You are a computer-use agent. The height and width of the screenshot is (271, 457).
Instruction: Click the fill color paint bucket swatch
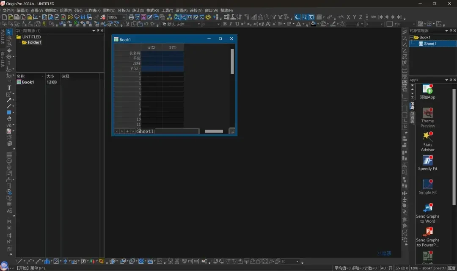pos(313,24)
